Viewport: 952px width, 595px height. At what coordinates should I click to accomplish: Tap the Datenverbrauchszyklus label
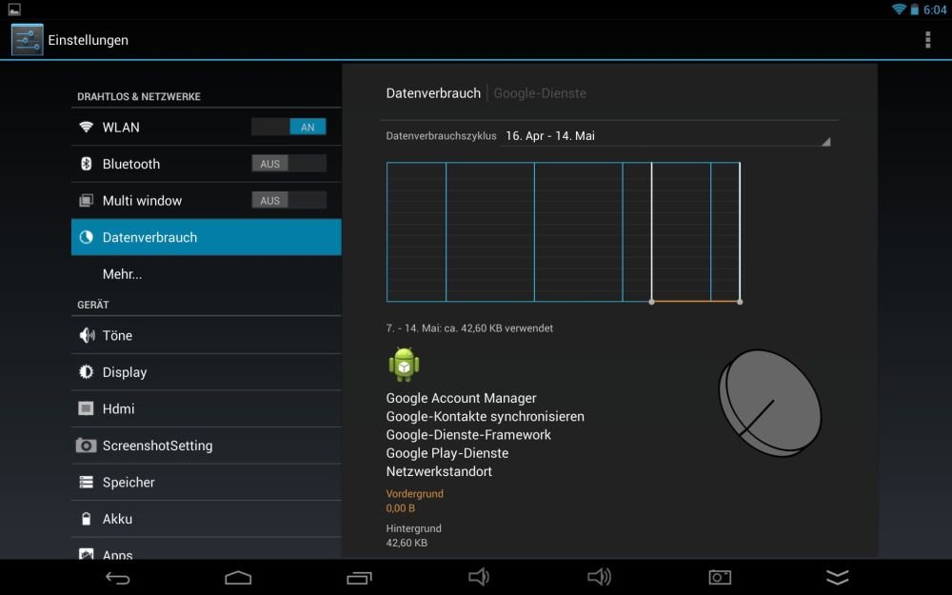tap(442, 136)
